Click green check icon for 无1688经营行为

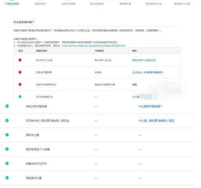(20, 97)
